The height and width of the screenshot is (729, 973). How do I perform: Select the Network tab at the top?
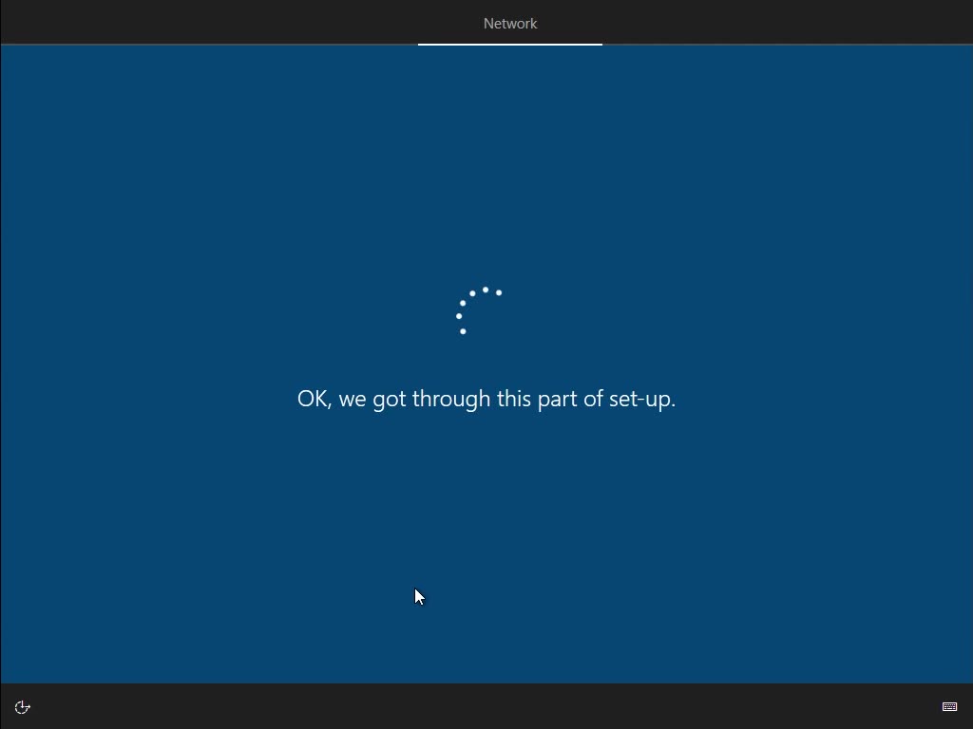pos(510,23)
